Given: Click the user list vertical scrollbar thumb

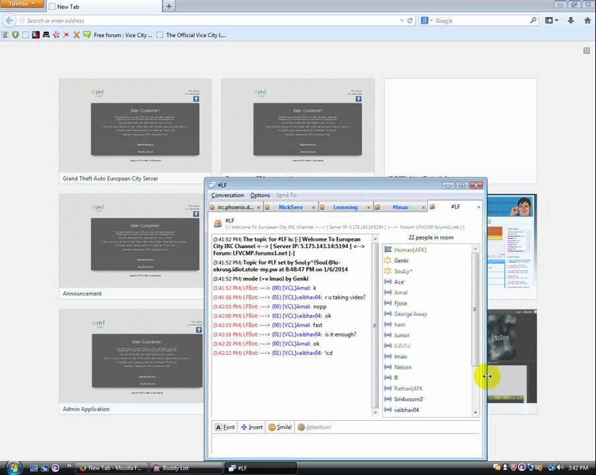Looking at the screenshot, I should pyautogui.click(x=475, y=309).
